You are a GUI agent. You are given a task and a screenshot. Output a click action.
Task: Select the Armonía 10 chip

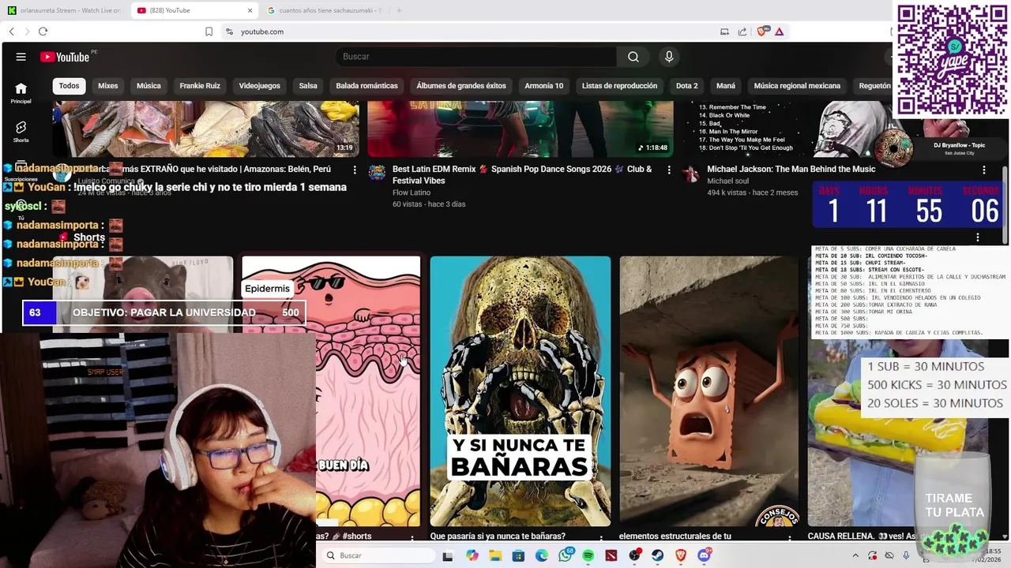pyautogui.click(x=544, y=86)
